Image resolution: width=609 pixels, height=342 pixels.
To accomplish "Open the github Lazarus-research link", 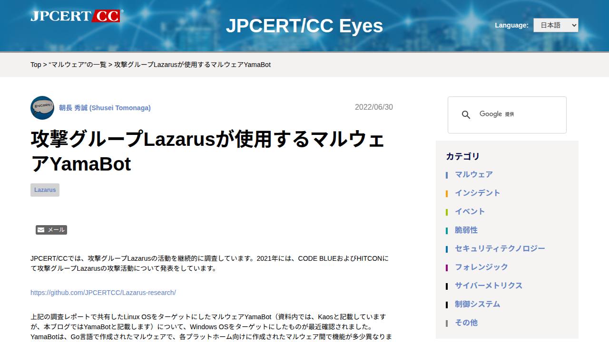I will coord(103,293).
